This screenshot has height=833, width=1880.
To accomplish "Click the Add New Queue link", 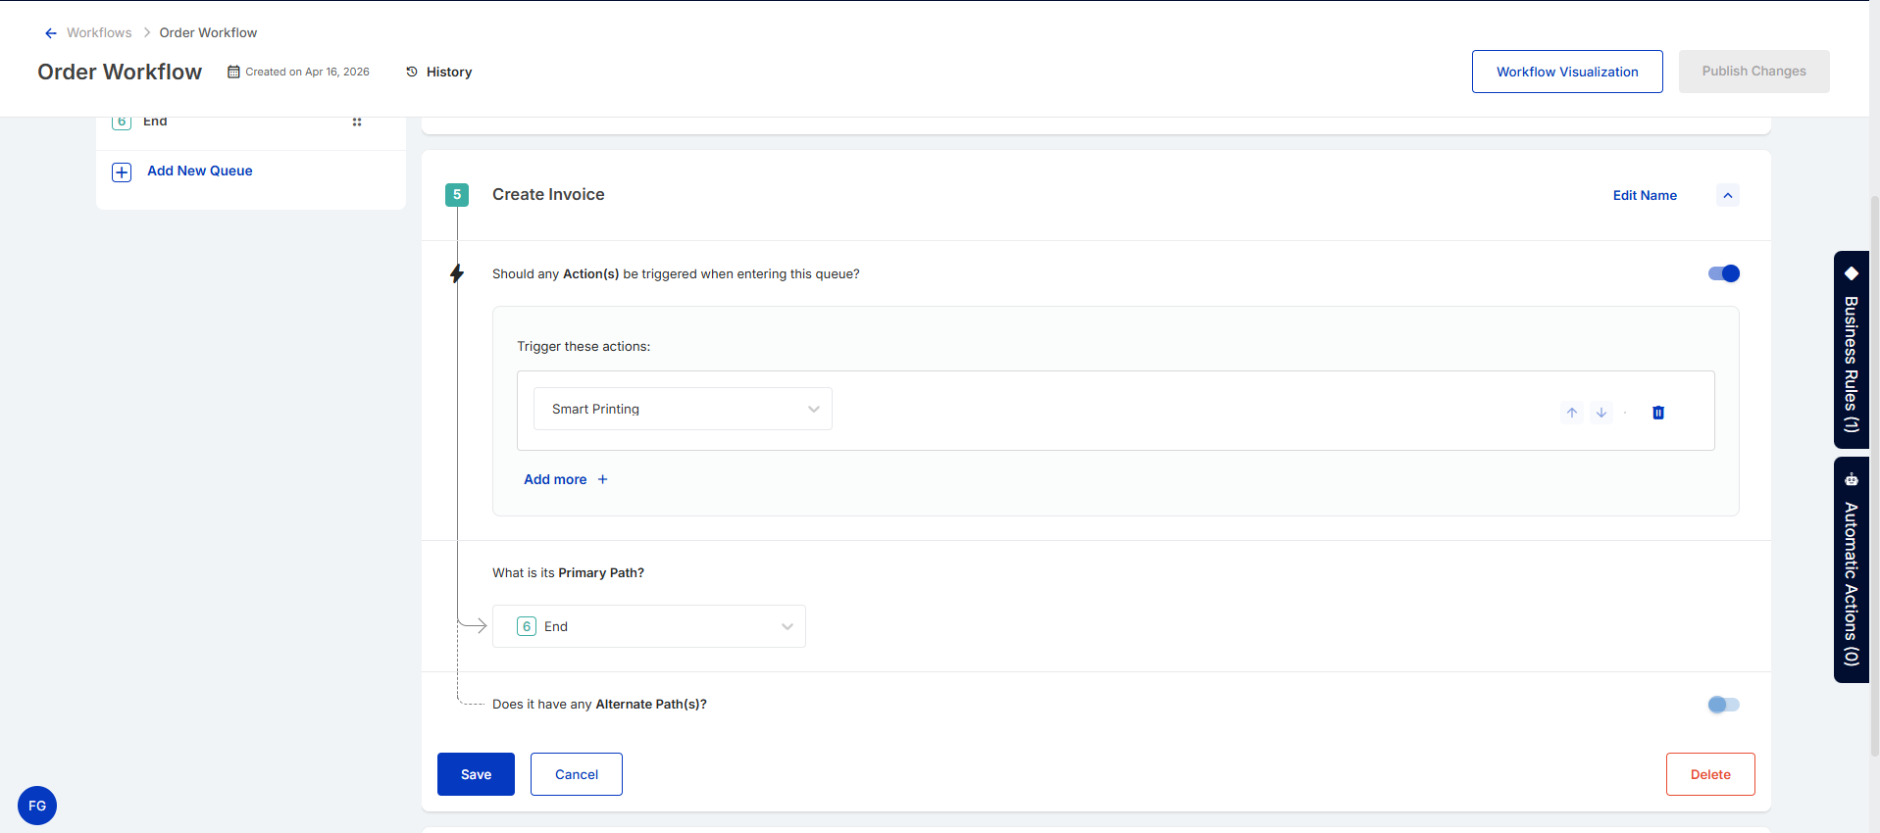I will (x=200, y=171).
